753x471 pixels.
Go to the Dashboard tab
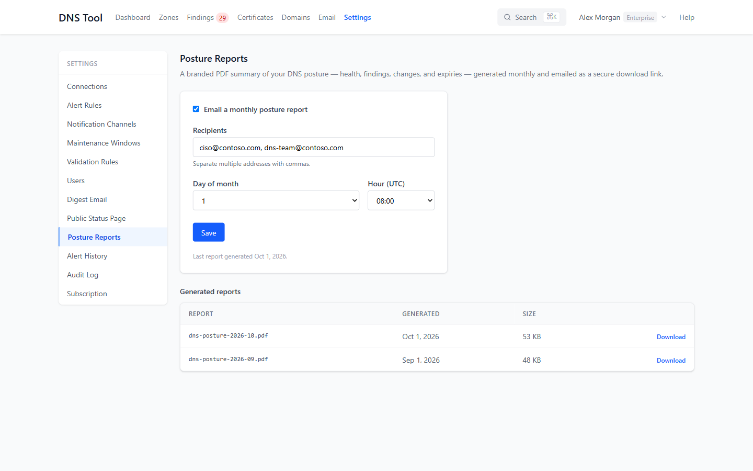[x=133, y=17]
